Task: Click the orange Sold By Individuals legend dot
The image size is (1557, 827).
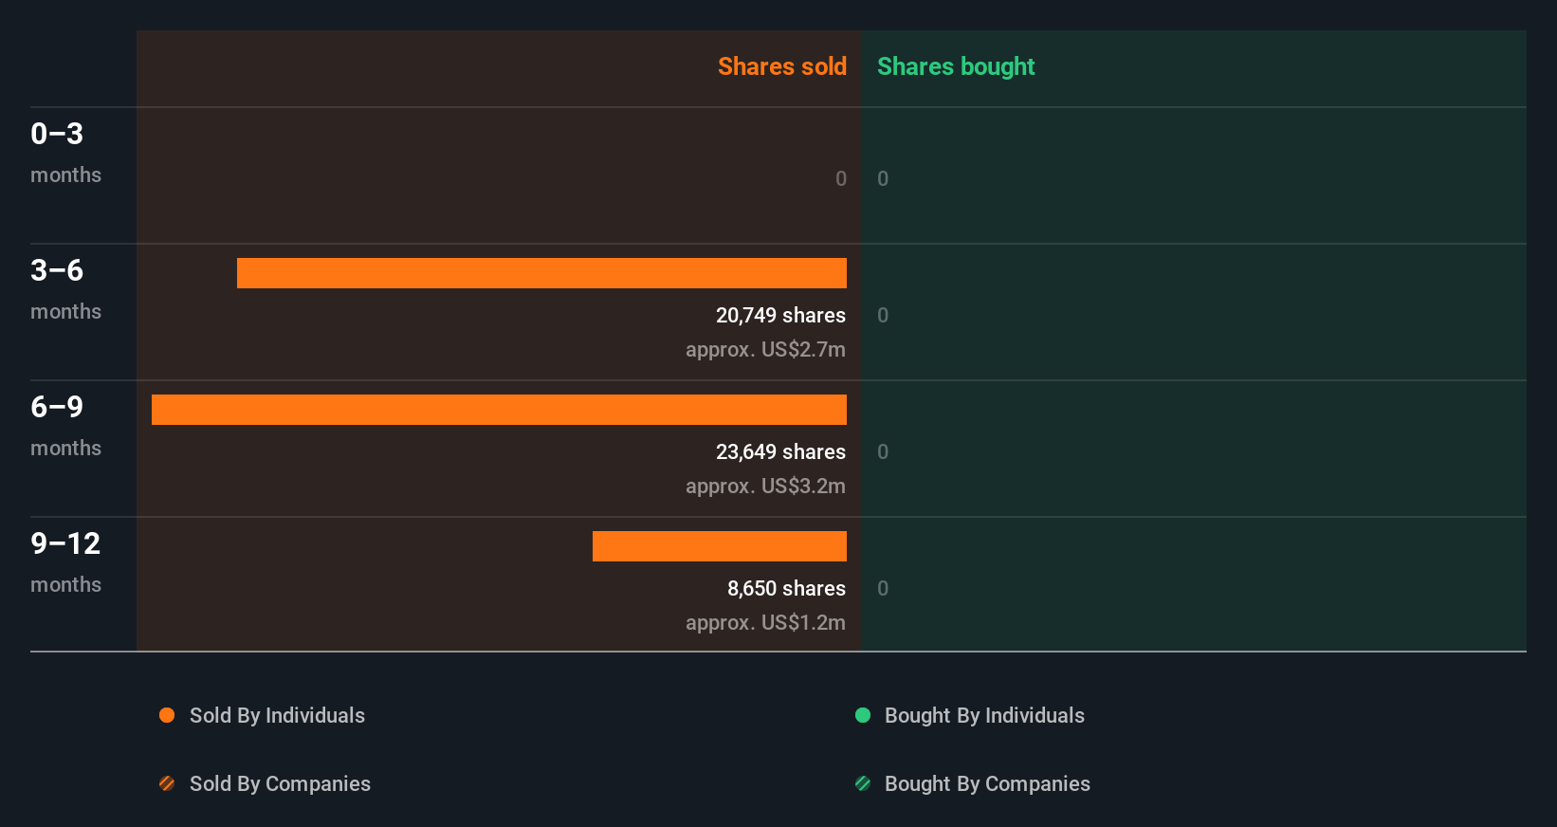Action: tap(167, 715)
